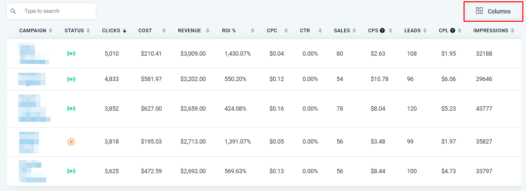Sort by Impressions column header

(x=491, y=31)
